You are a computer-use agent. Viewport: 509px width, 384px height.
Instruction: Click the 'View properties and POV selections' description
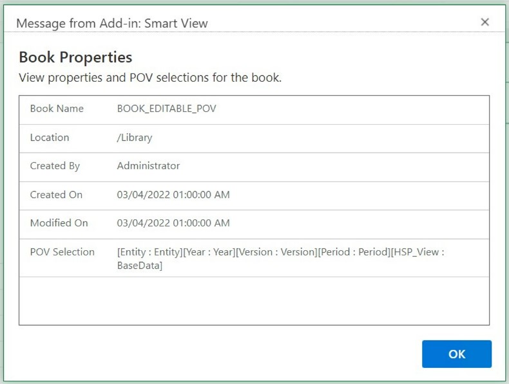pyautogui.click(x=150, y=78)
